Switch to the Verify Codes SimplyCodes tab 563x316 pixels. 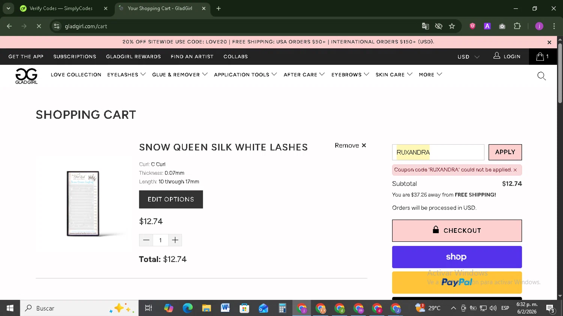[x=61, y=8]
